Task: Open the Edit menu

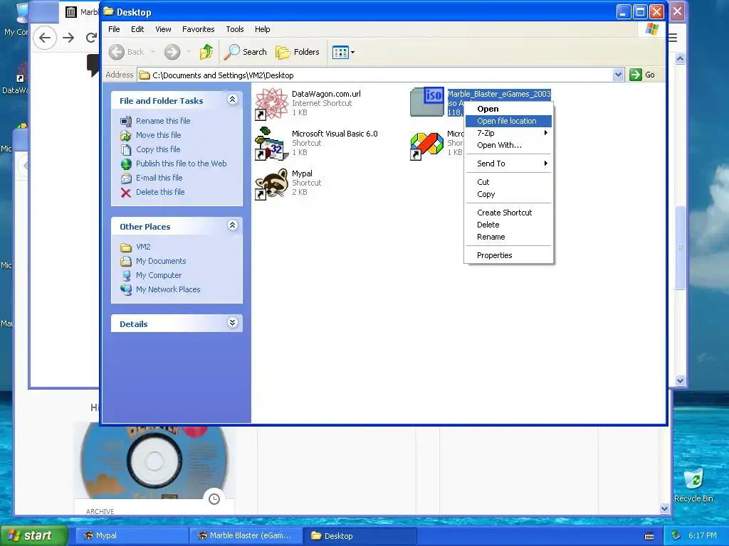Action: pos(137,29)
